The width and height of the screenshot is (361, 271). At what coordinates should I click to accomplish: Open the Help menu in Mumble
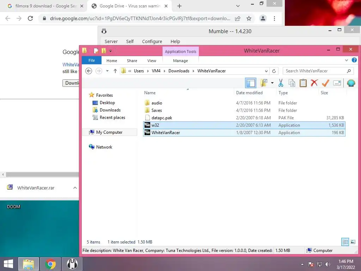click(x=175, y=42)
